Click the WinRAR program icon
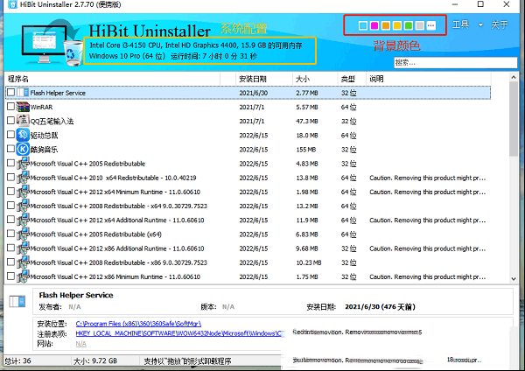Image resolution: width=525 pixels, height=371 pixels. pyautogui.click(x=23, y=107)
